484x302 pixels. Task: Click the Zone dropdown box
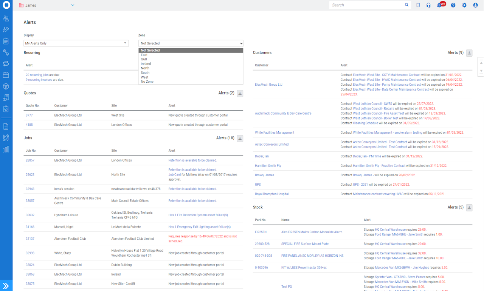(x=191, y=43)
